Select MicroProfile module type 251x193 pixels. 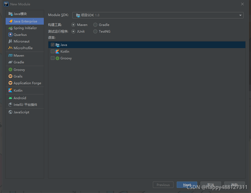25,48
